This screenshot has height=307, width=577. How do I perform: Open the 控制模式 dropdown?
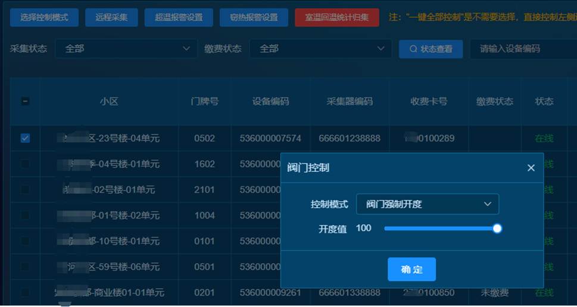[x=427, y=204]
